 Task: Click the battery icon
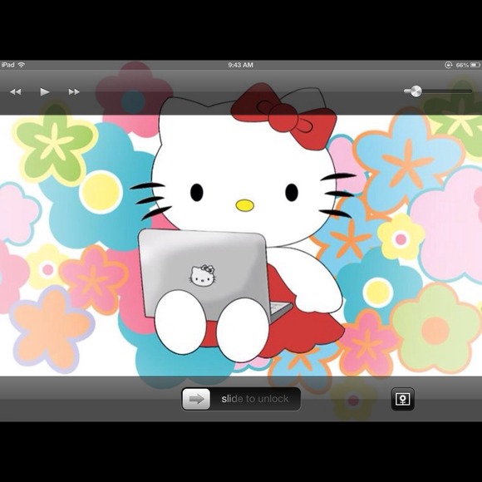coord(475,65)
